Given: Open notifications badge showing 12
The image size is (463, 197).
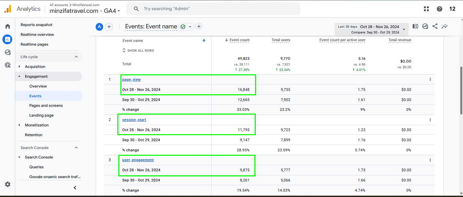Looking at the screenshot, I should [452, 8].
